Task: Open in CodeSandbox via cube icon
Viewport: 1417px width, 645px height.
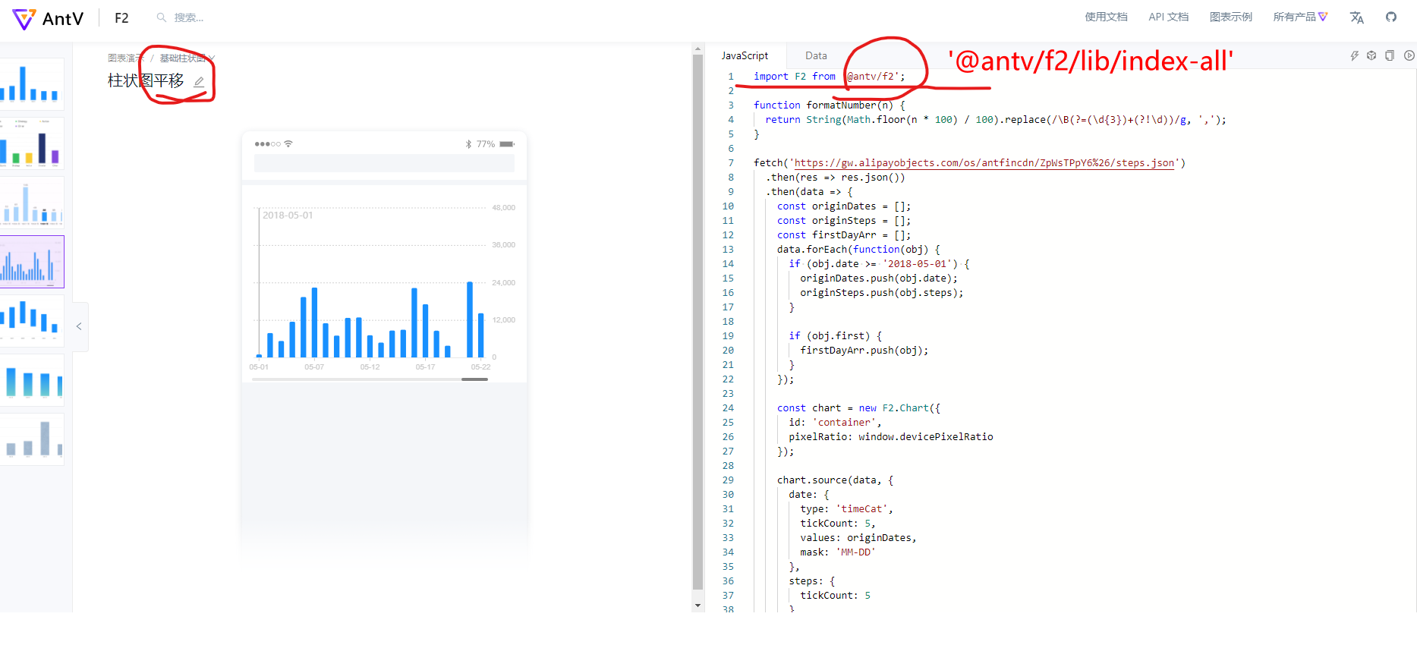Action: [x=1371, y=55]
